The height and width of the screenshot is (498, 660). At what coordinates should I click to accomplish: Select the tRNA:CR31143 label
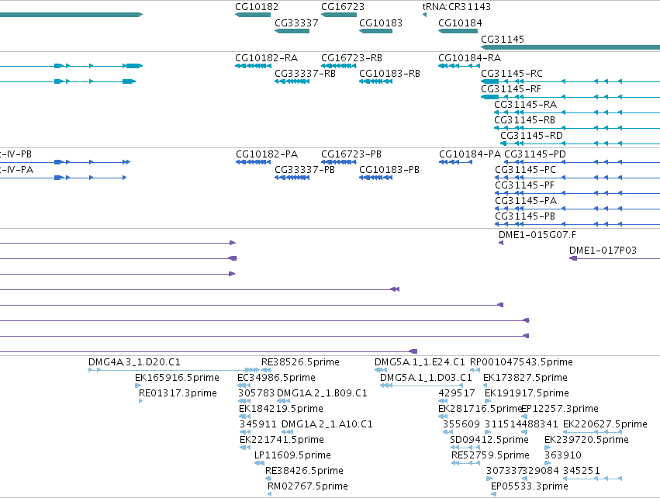(456, 7)
